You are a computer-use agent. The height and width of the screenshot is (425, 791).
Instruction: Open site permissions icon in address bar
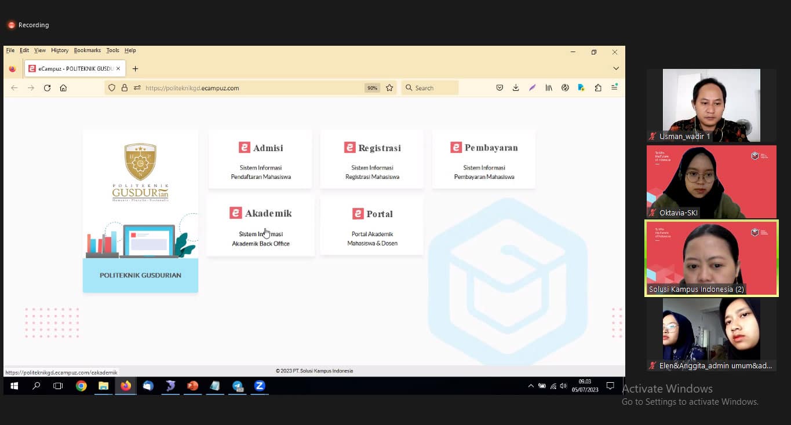coord(137,88)
